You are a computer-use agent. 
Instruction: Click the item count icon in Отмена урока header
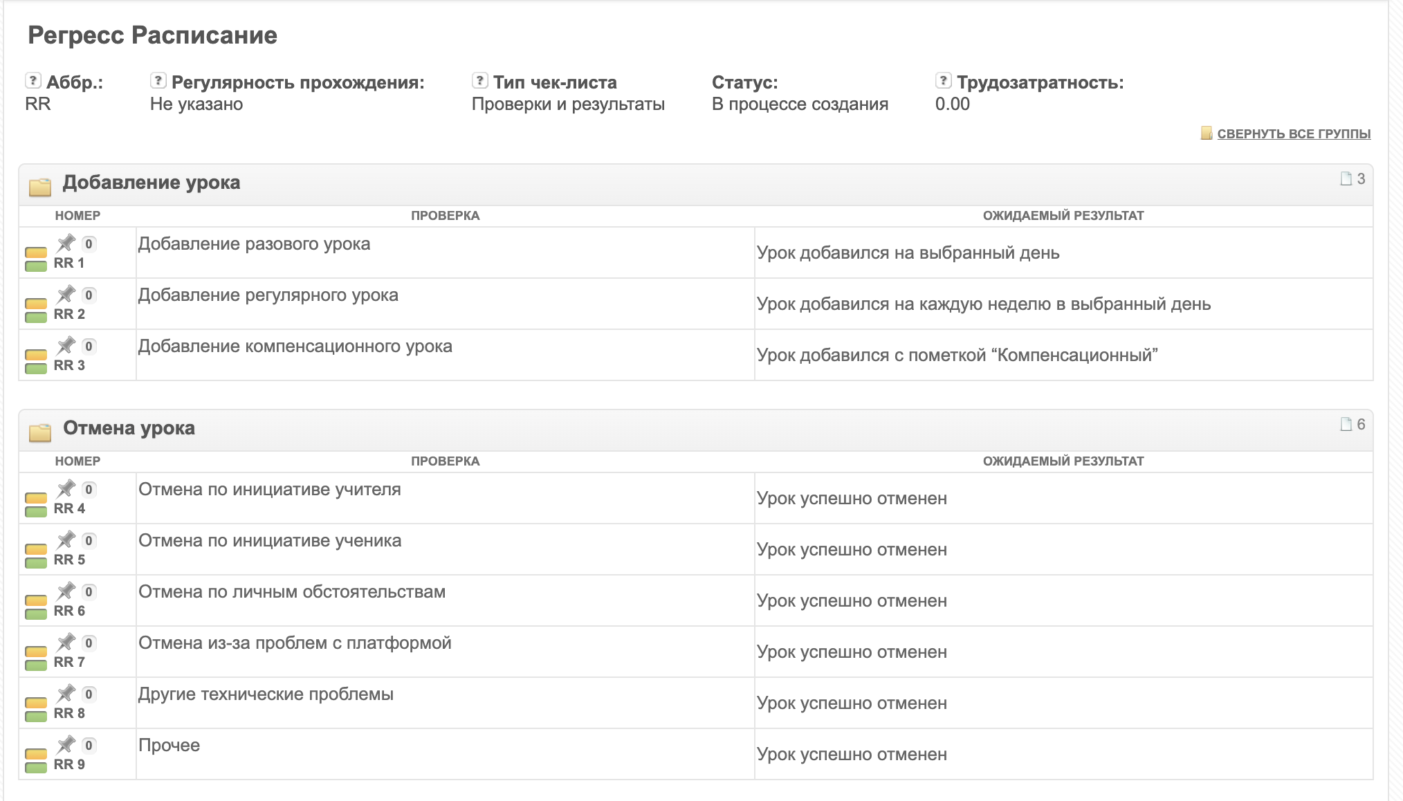(x=1346, y=424)
